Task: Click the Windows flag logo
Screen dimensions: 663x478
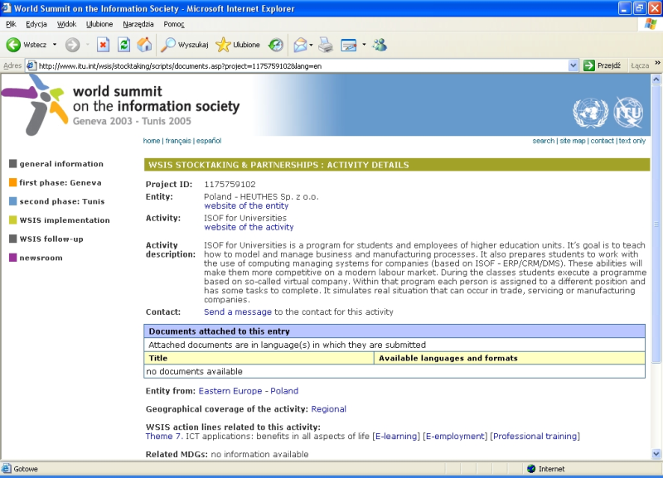Action: [651, 24]
